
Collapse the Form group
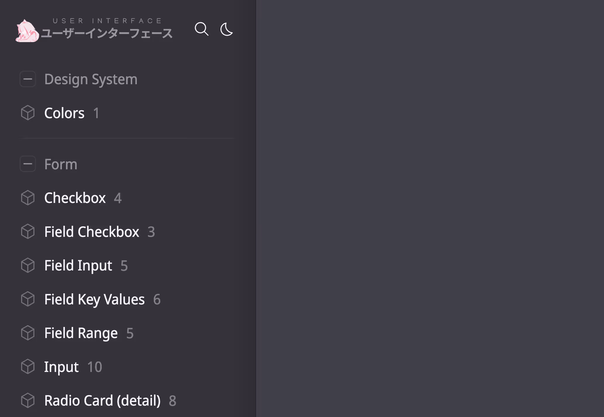click(x=28, y=164)
